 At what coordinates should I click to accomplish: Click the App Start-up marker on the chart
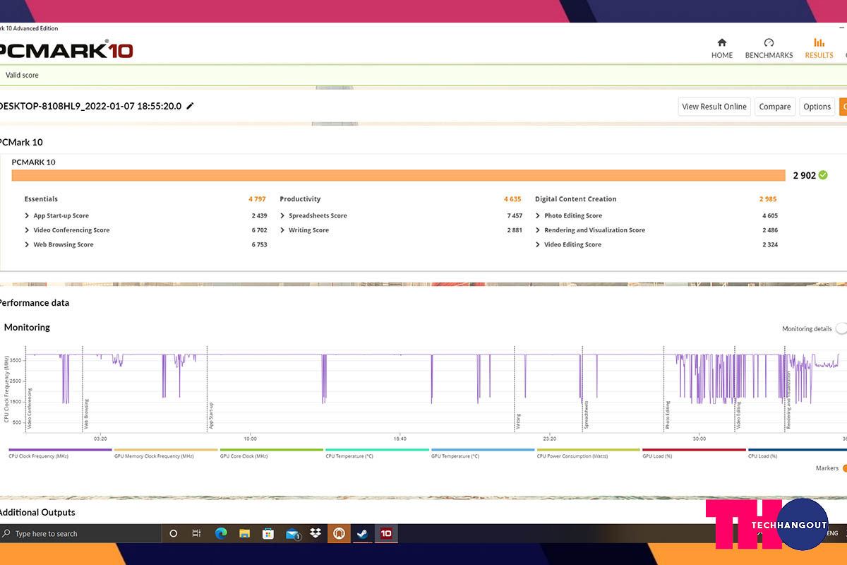[x=211, y=416]
